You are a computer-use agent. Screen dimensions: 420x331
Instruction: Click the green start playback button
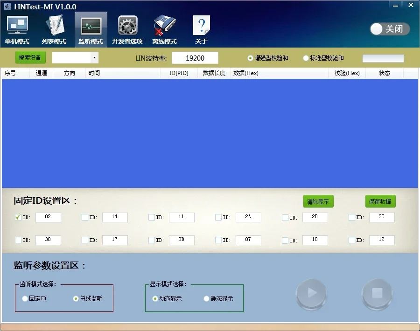(x=312, y=295)
